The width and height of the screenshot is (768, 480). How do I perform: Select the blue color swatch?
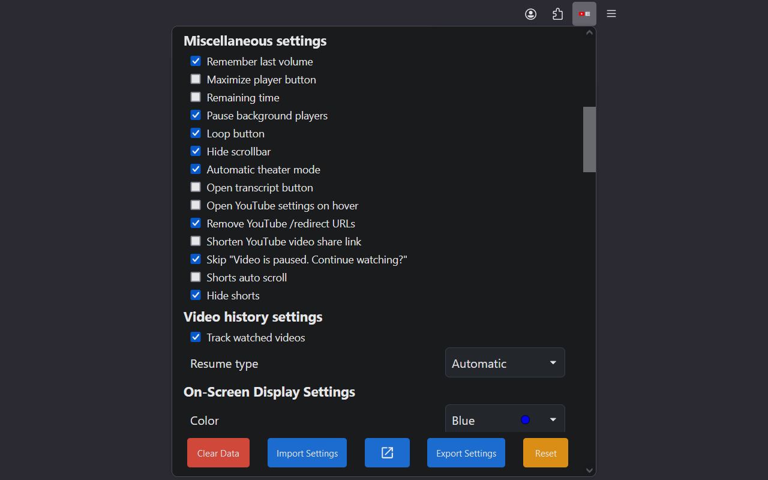(x=525, y=420)
